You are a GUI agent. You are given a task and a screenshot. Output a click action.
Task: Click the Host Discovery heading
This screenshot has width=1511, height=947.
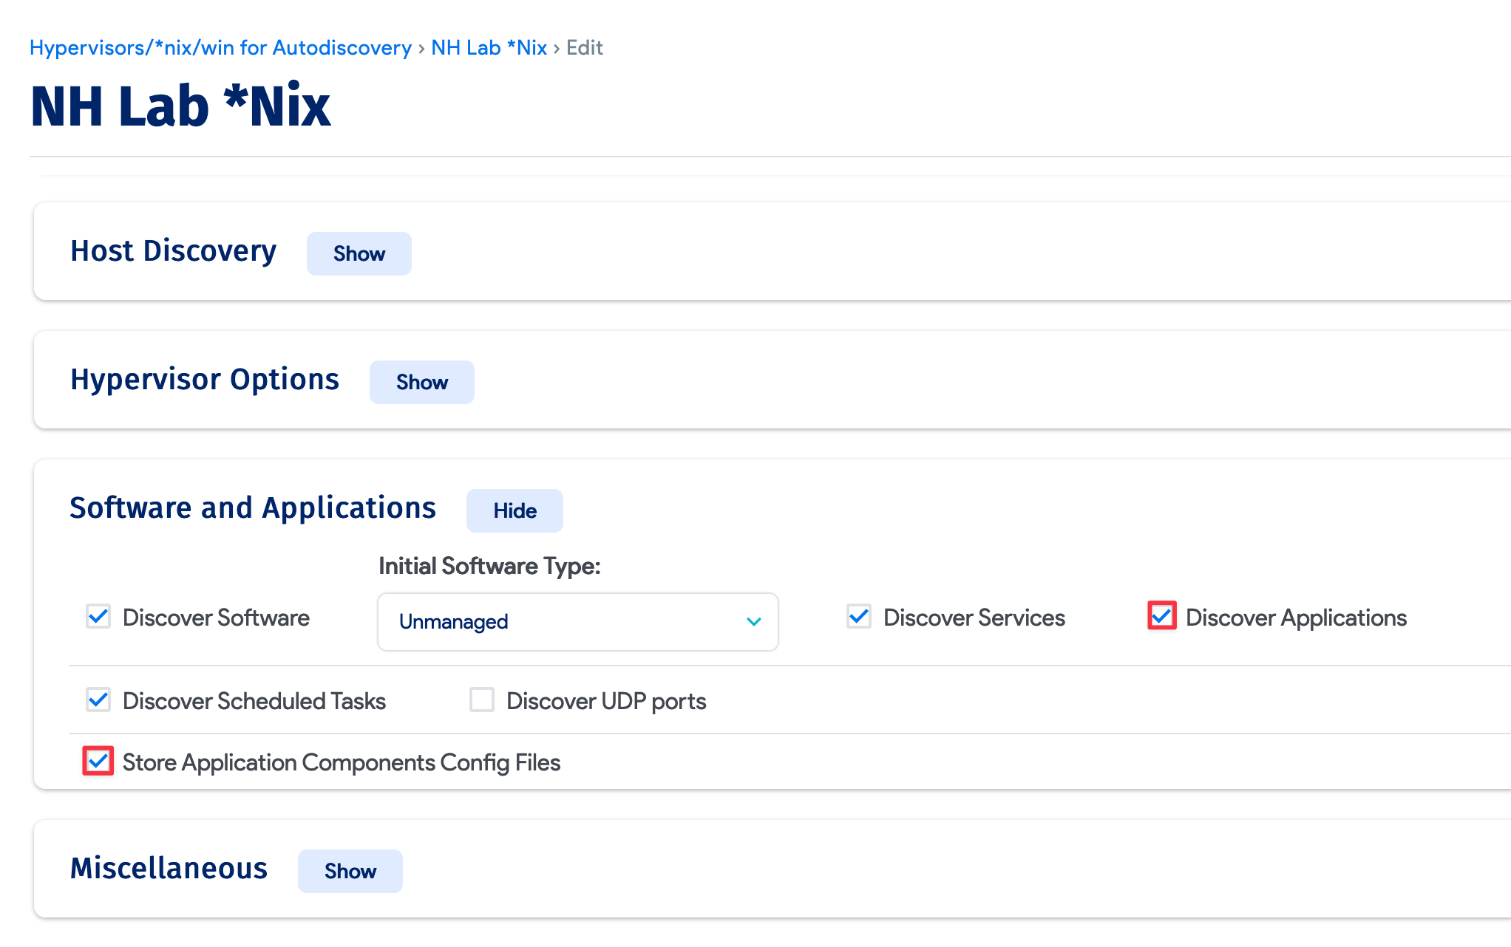(172, 251)
